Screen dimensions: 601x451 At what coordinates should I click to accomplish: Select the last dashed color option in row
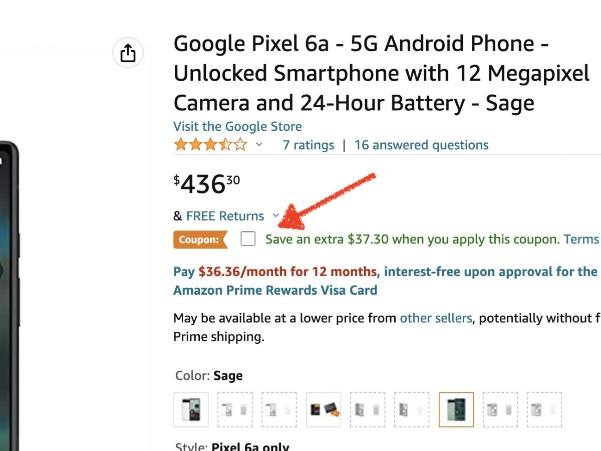coord(544,409)
